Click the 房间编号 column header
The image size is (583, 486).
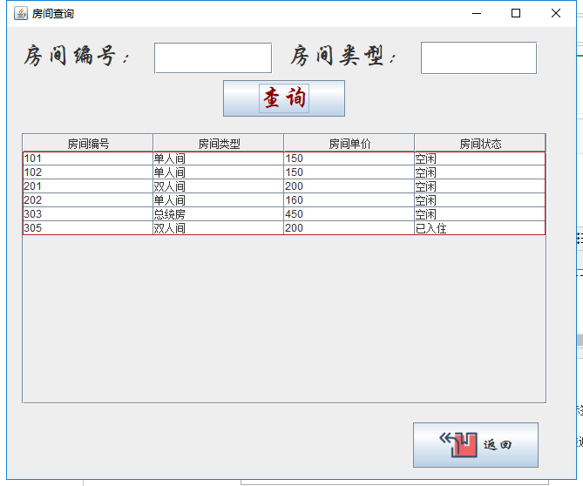click(88, 144)
